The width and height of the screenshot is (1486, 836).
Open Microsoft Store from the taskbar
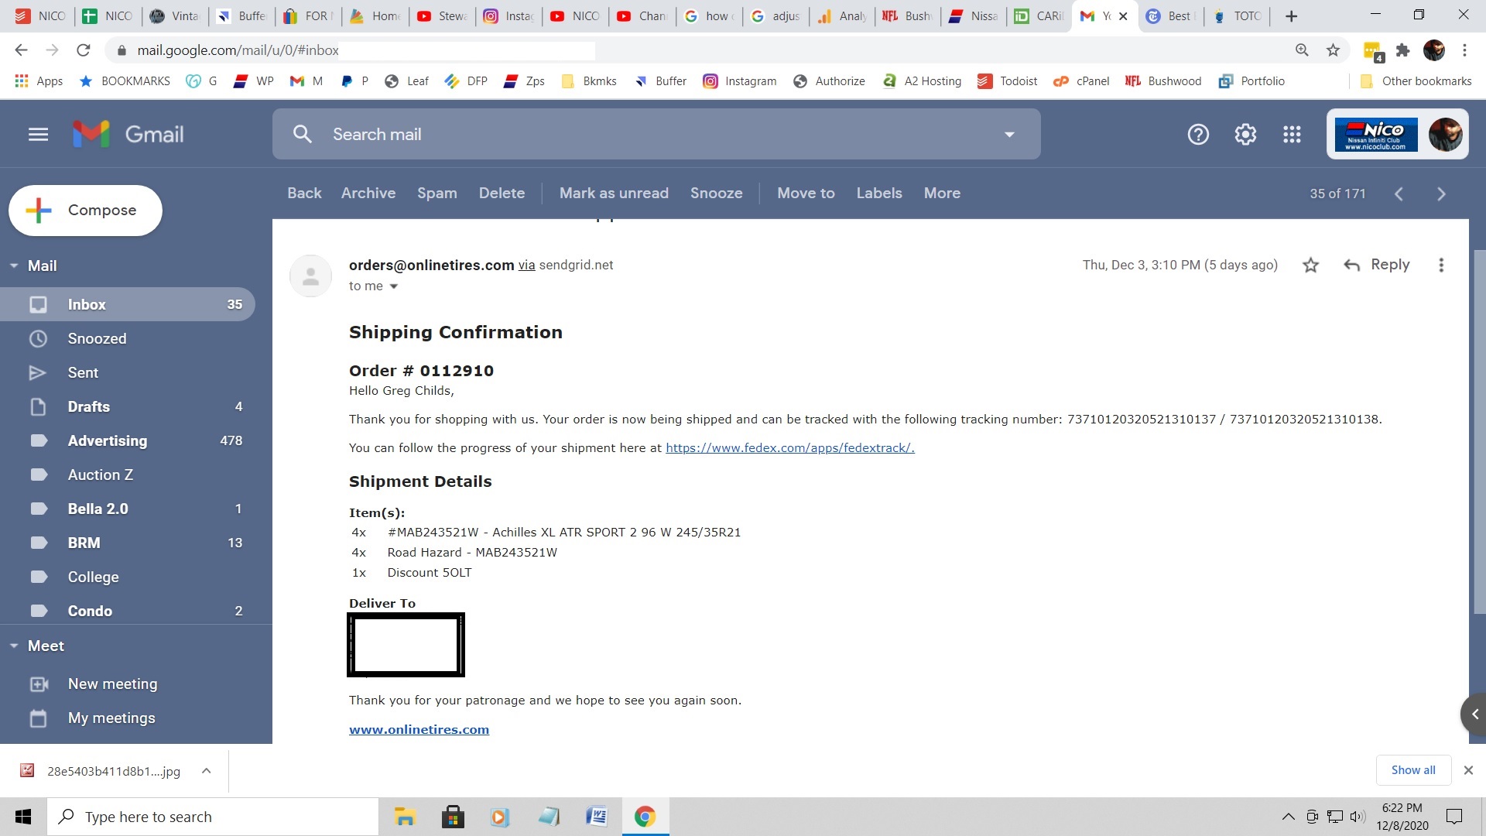453,817
